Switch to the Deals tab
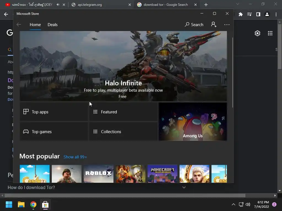The height and width of the screenshot is (211, 282). click(53, 24)
